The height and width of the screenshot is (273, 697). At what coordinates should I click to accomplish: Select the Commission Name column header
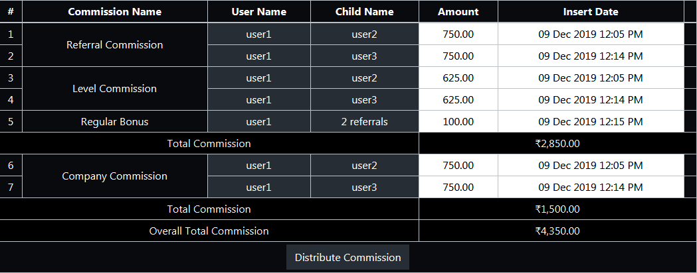click(115, 12)
